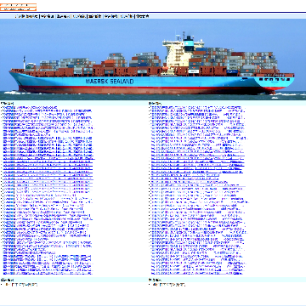Click the lower orange-bordered box in the header
Viewport: 306px width, 306px height.
tap(18, 9)
